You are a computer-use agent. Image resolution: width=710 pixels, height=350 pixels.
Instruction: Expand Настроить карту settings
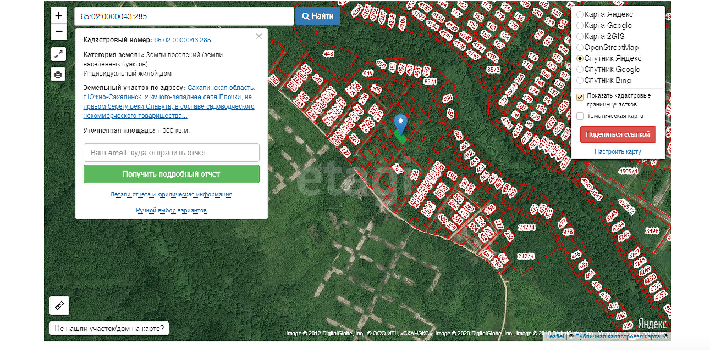[618, 152]
